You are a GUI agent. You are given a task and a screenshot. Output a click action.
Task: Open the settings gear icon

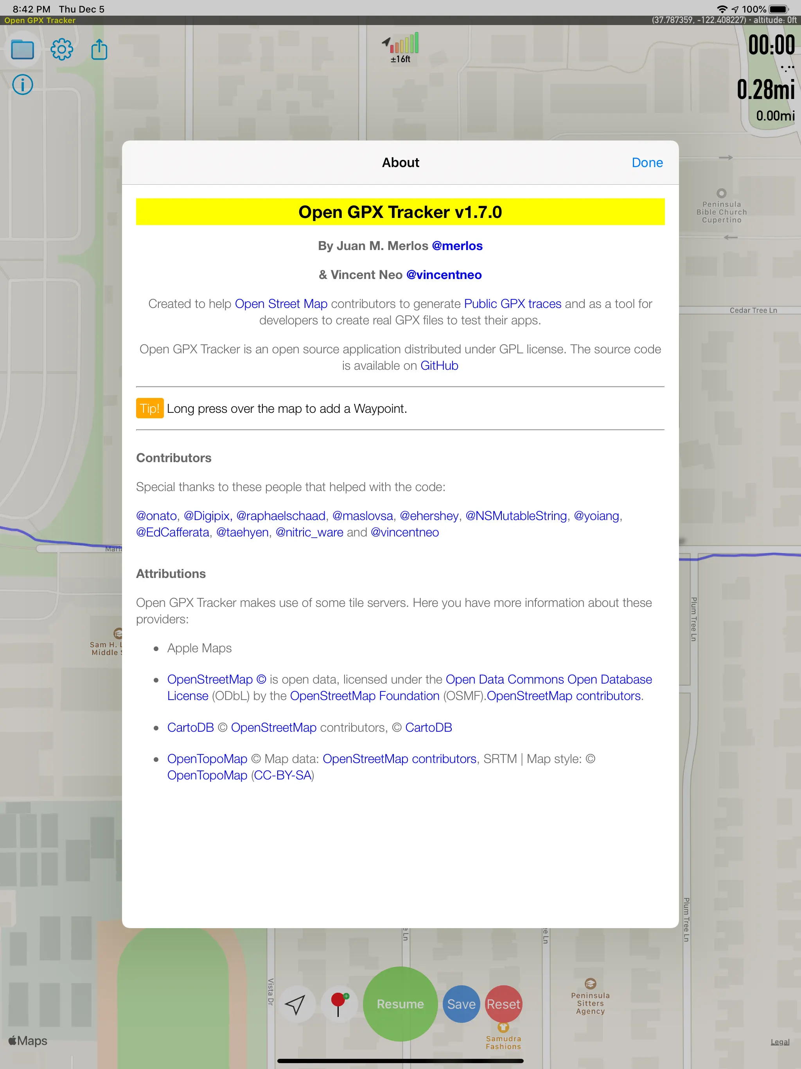click(61, 50)
